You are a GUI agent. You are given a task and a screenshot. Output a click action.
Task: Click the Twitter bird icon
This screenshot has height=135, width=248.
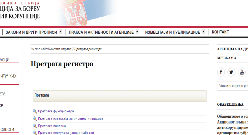click(x=231, y=72)
